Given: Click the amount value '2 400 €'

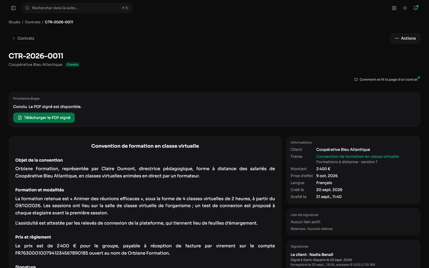Looking at the screenshot, I should pos(323,169).
